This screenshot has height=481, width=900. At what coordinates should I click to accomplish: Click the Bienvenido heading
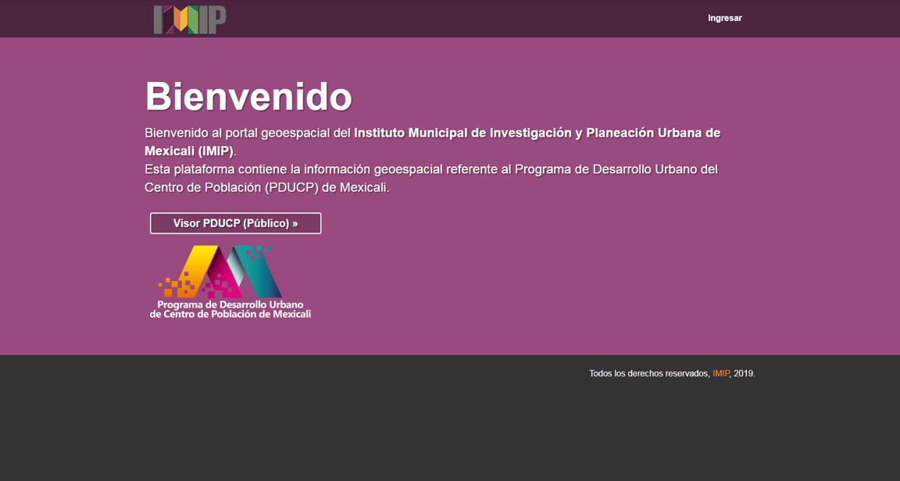[x=248, y=96]
